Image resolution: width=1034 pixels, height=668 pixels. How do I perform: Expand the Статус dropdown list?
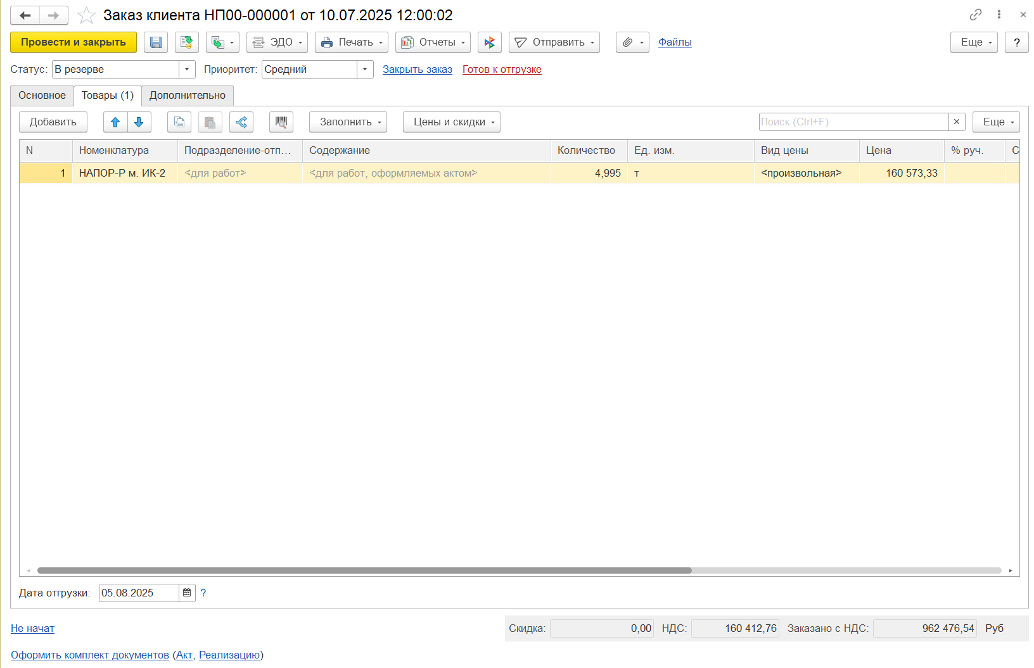tap(187, 70)
